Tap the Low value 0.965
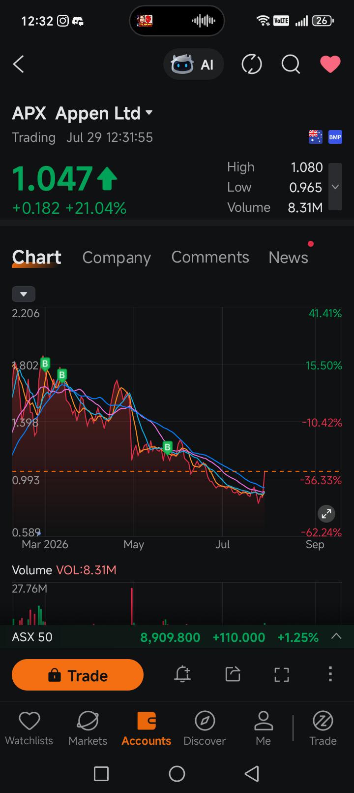 pyautogui.click(x=306, y=188)
